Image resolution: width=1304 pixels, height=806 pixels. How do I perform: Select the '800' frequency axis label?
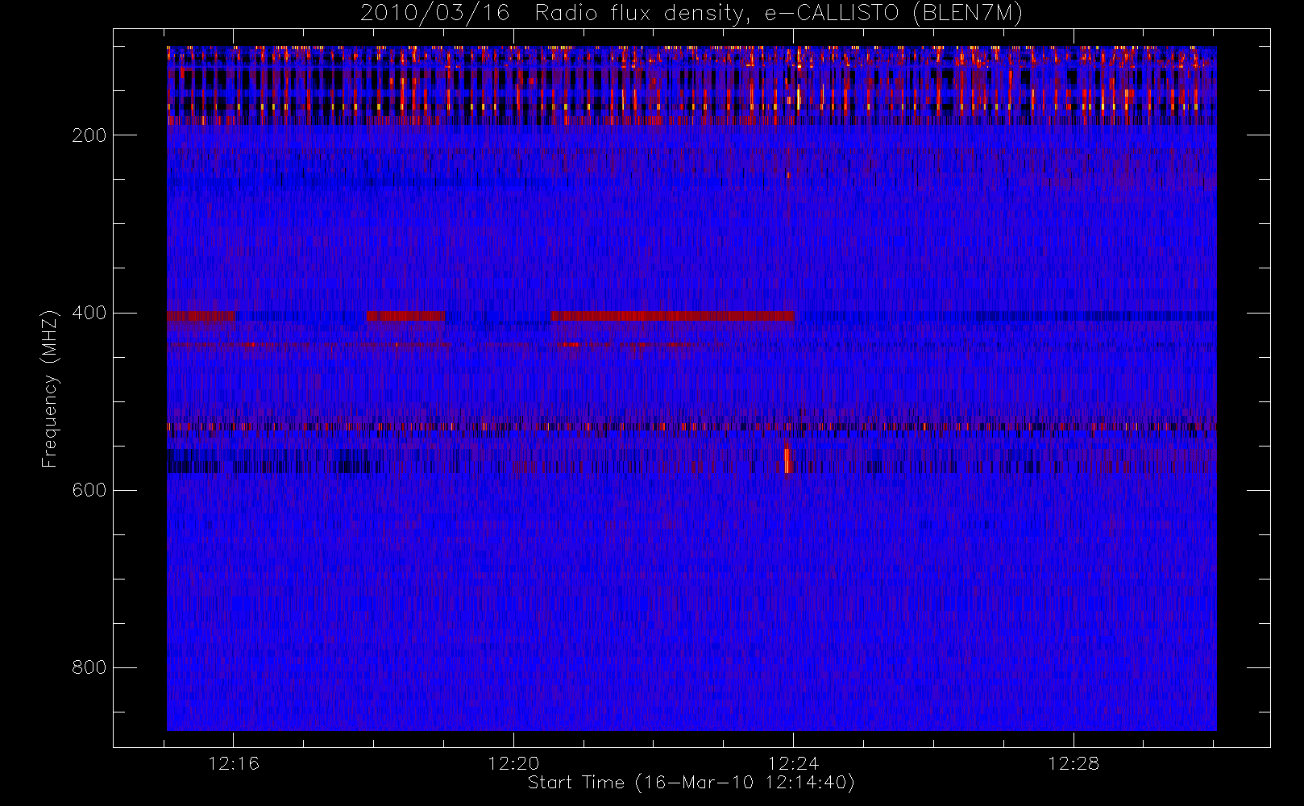[x=89, y=667]
